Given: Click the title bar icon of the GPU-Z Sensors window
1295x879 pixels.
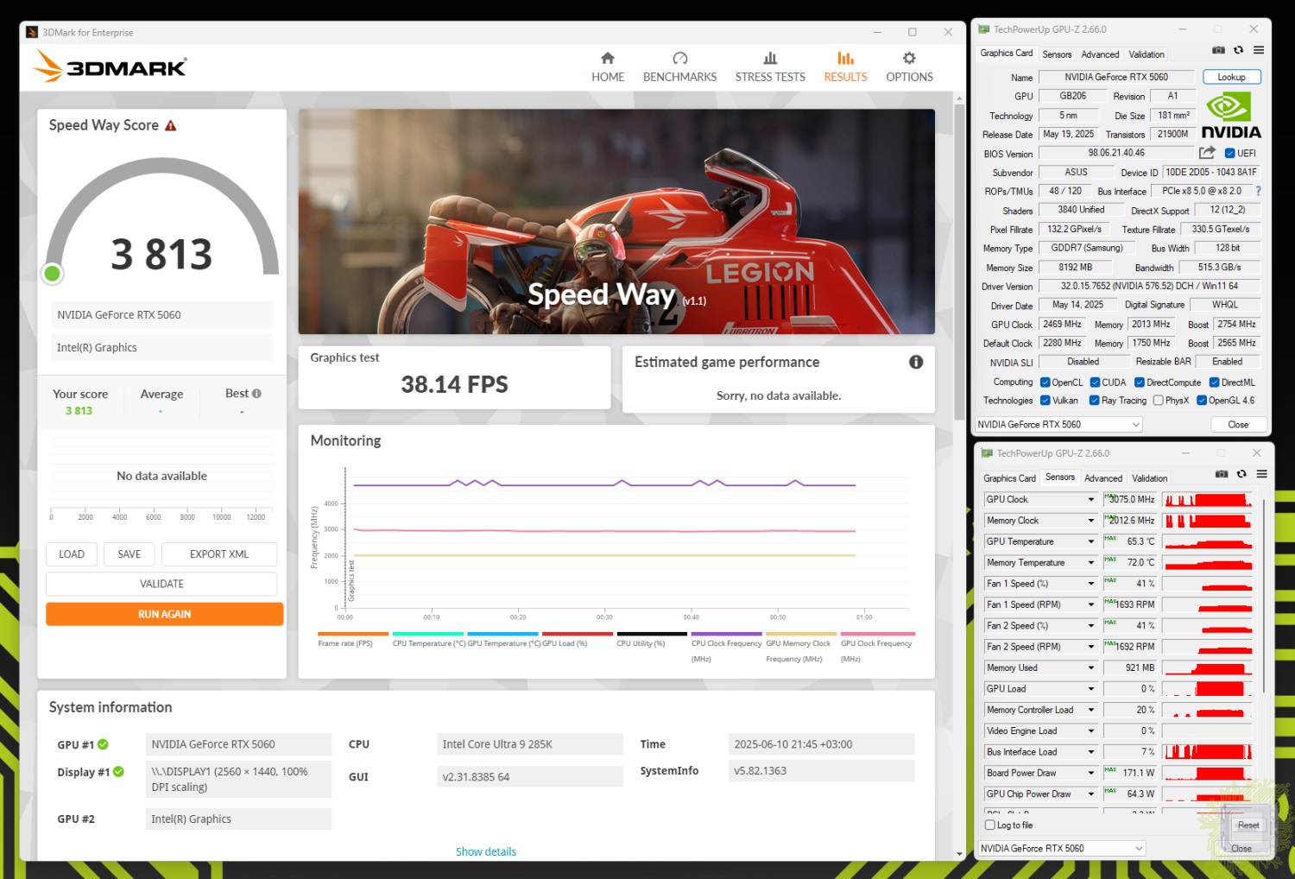Looking at the screenshot, I should (988, 453).
